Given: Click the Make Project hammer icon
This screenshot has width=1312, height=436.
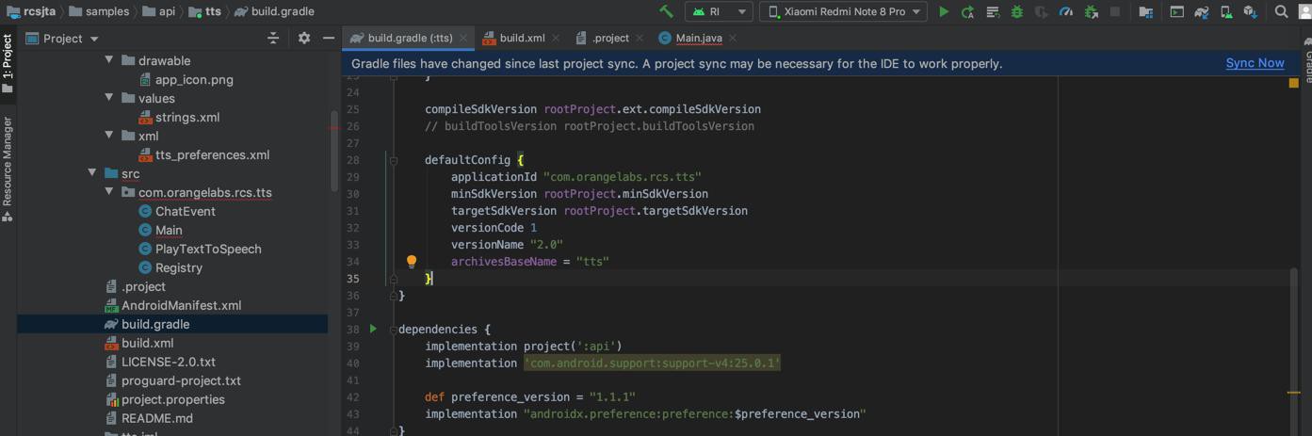Looking at the screenshot, I should pyautogui.click(x=666, y=11).
